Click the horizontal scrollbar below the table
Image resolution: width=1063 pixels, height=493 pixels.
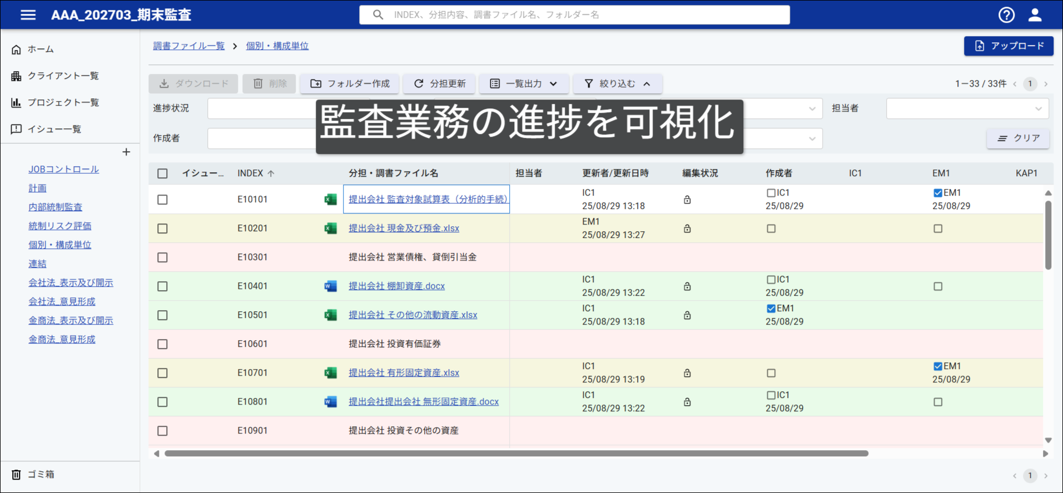516,454
